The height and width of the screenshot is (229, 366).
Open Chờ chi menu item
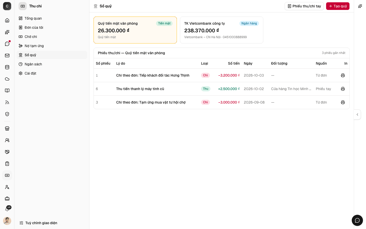click(x=52, y=37)
